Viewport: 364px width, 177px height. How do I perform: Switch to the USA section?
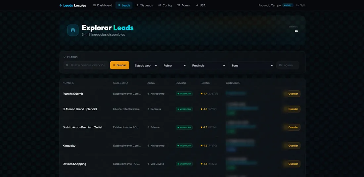[x=201, y=5]
